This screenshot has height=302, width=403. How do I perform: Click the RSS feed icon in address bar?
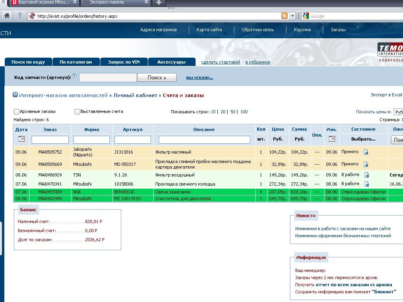[284, 16]
